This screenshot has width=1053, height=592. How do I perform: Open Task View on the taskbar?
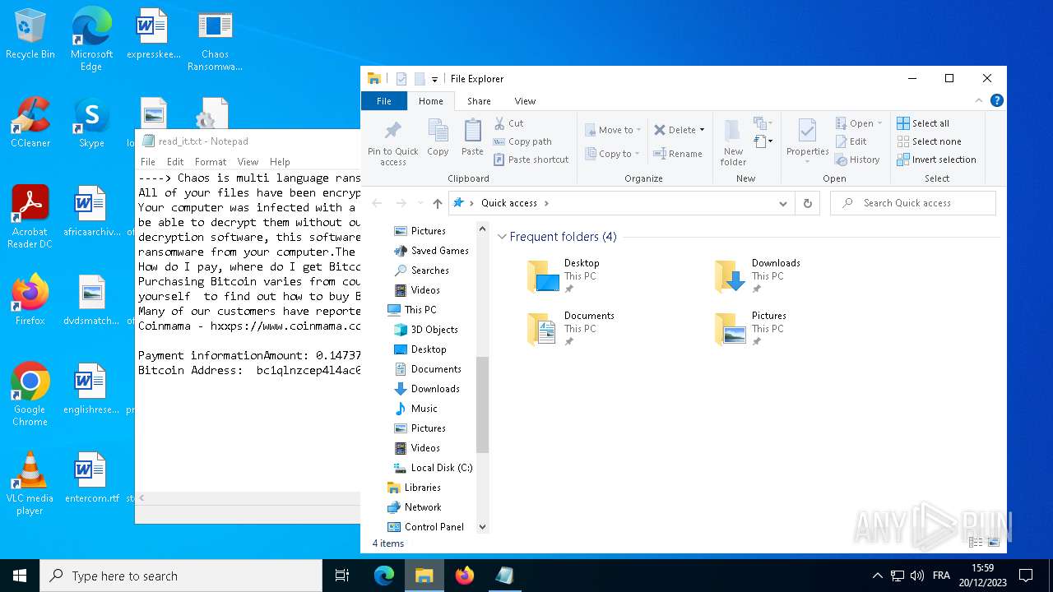(x=342, y=576)
